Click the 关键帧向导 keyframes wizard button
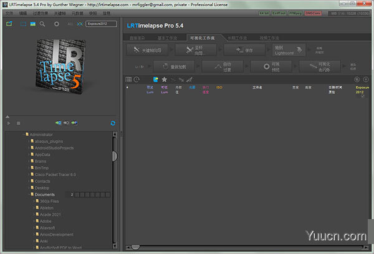 tap(147, 50)
